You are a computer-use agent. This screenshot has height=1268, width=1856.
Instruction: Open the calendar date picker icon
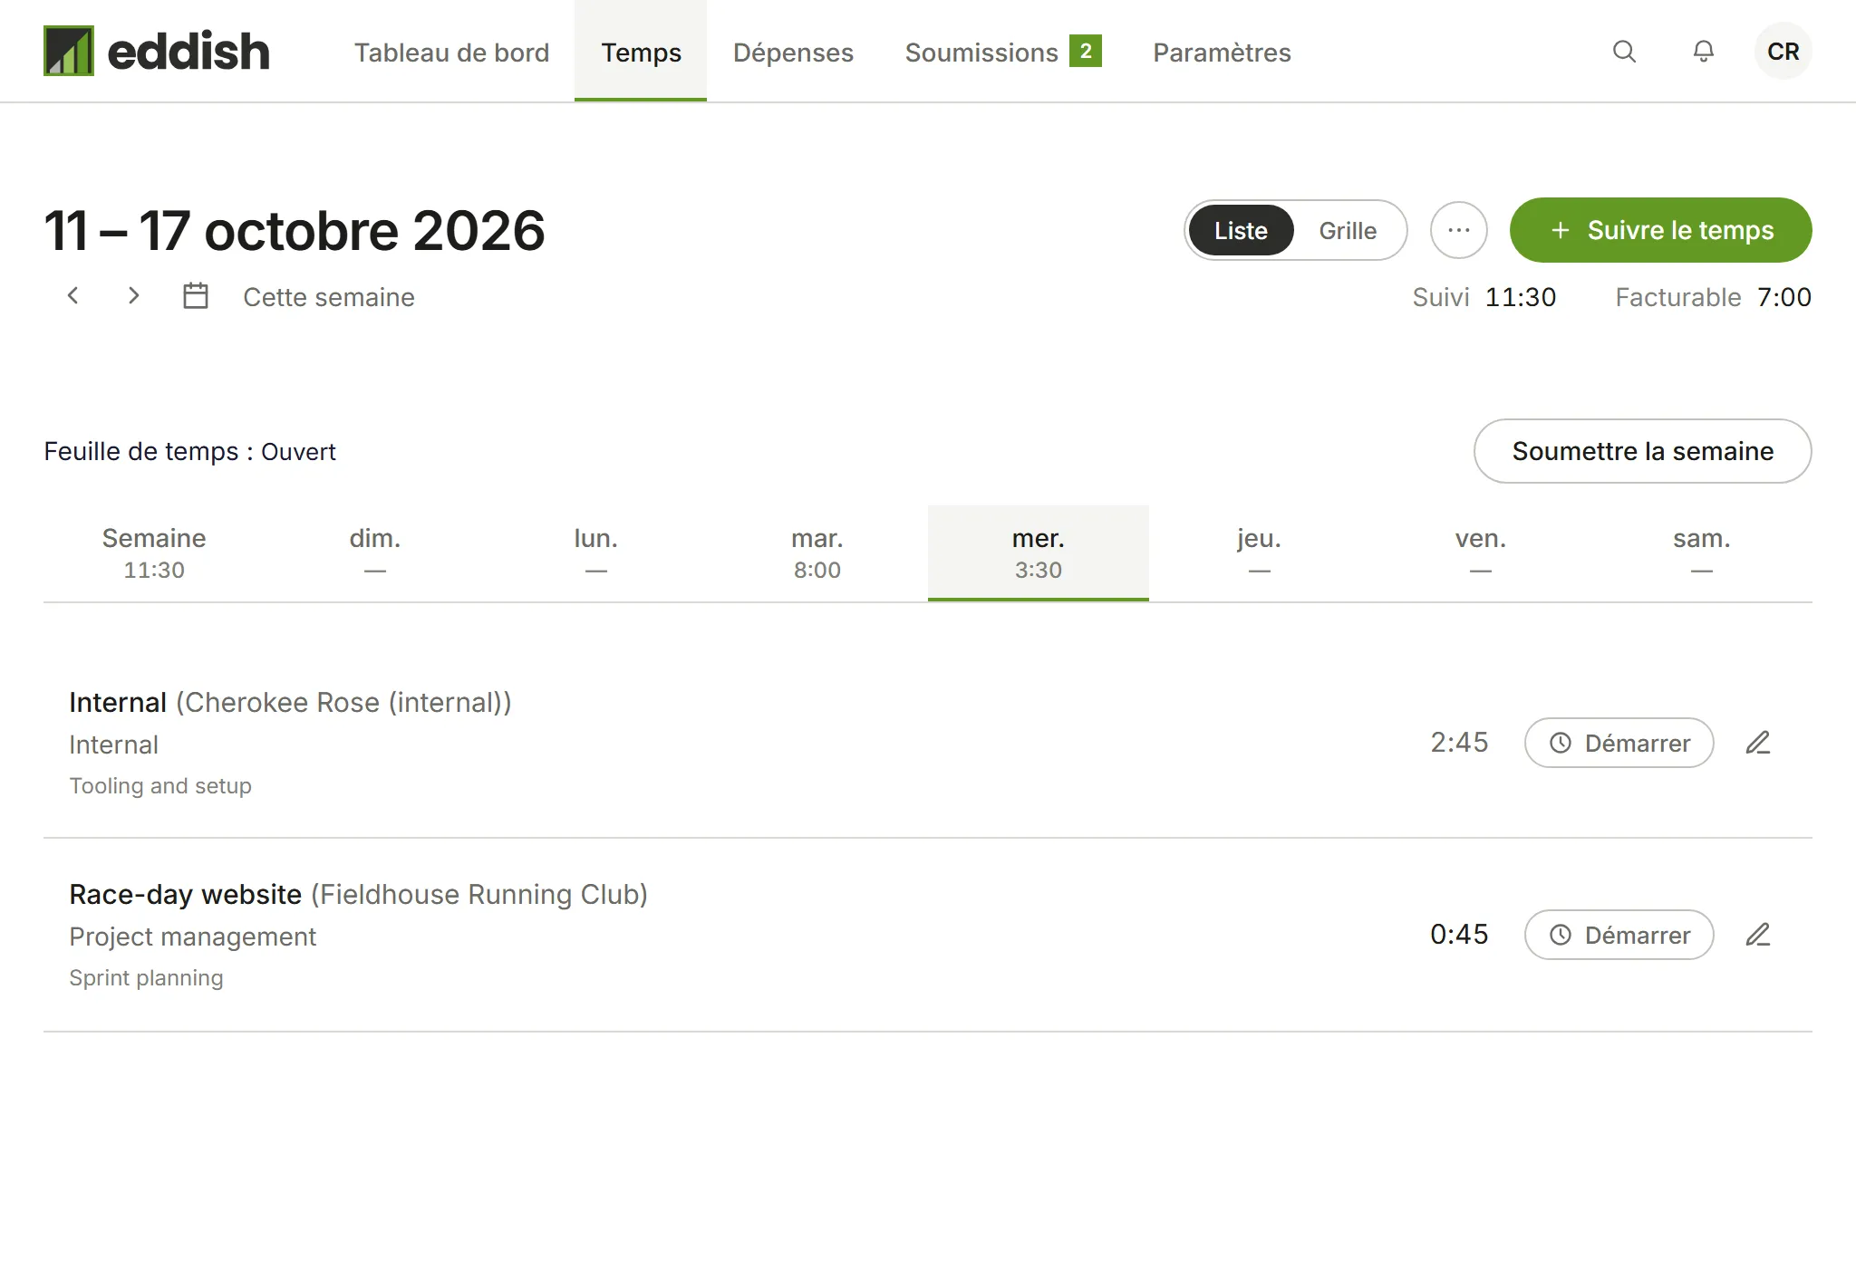196,295
